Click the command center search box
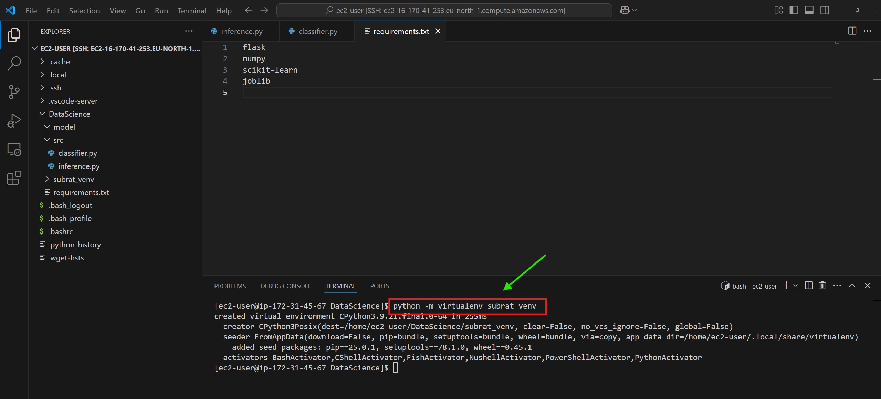 444,10
